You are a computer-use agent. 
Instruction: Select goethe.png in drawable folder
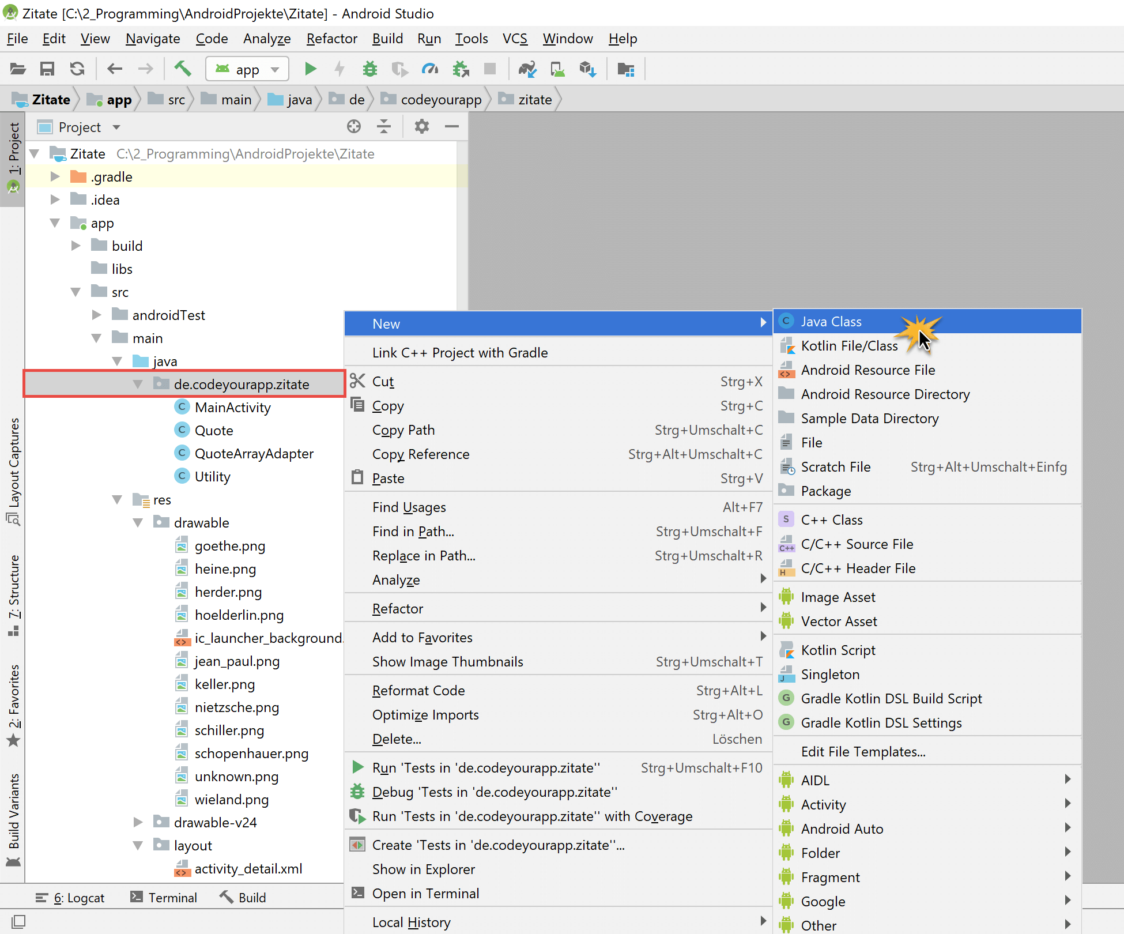[x=230, y=545]
